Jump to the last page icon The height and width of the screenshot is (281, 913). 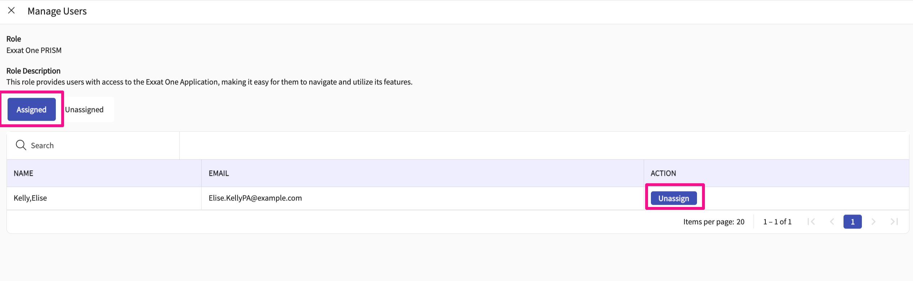click(894, 222)
